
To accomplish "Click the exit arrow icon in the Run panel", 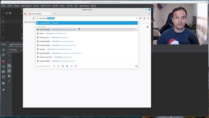I will coord(4,77).
